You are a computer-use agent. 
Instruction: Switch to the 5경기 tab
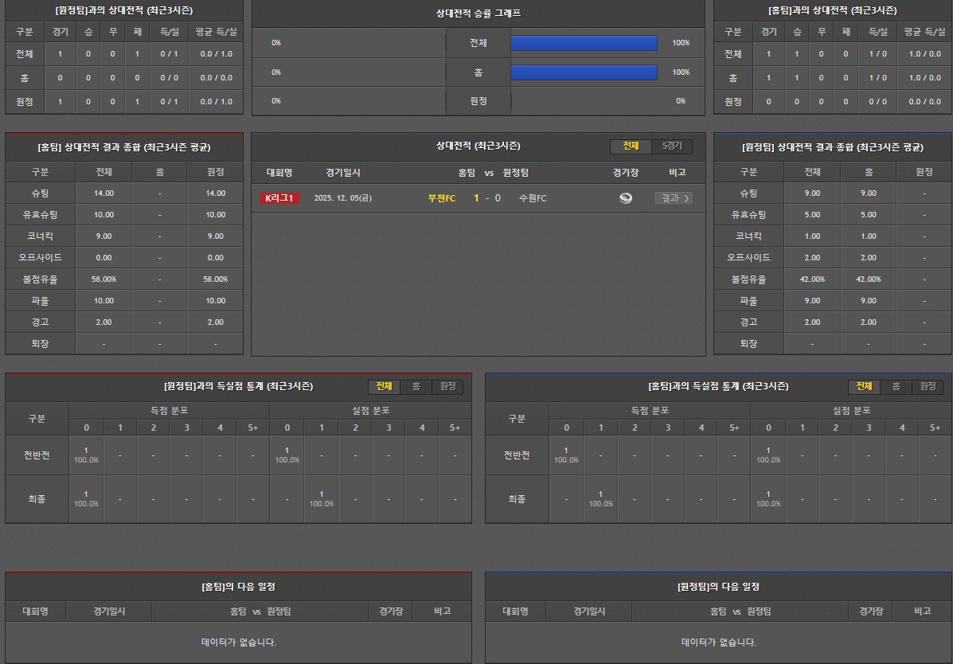click(x=672, y=146)
